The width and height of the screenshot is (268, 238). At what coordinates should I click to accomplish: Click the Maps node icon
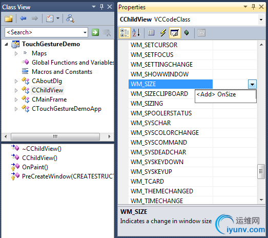pos(25,53)
